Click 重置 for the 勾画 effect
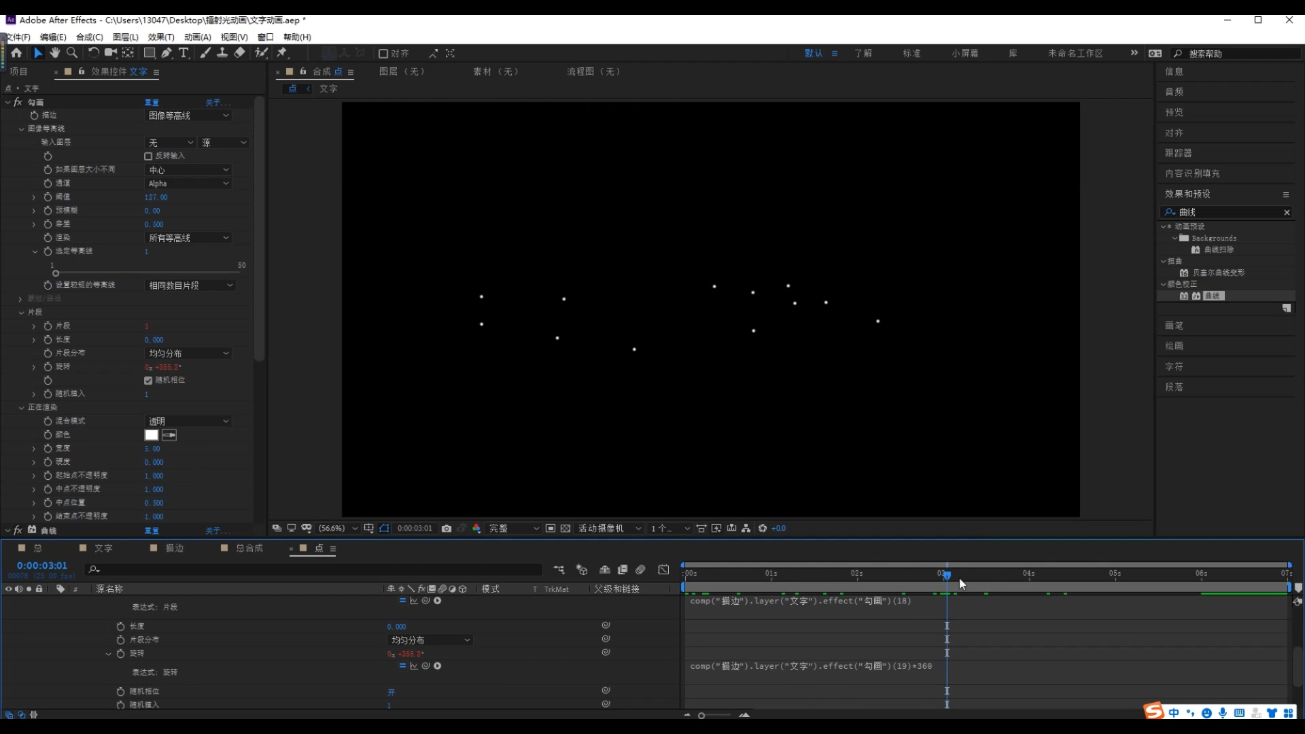 [152, 103]
